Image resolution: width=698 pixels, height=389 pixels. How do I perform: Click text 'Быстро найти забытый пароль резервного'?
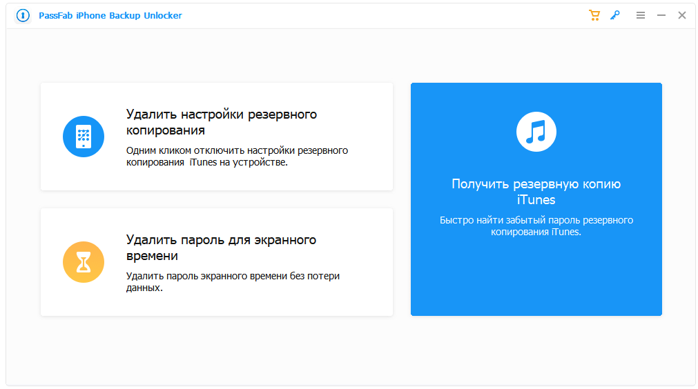point(536,220)
